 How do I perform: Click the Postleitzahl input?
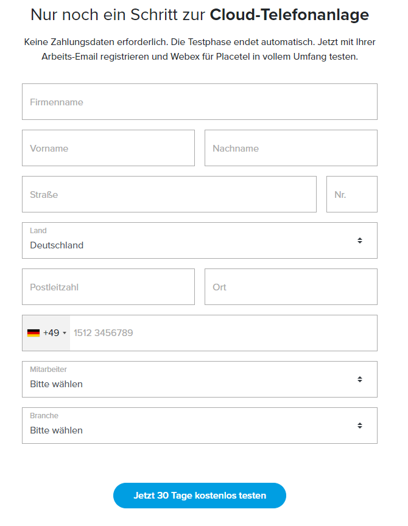click(108, 287)
